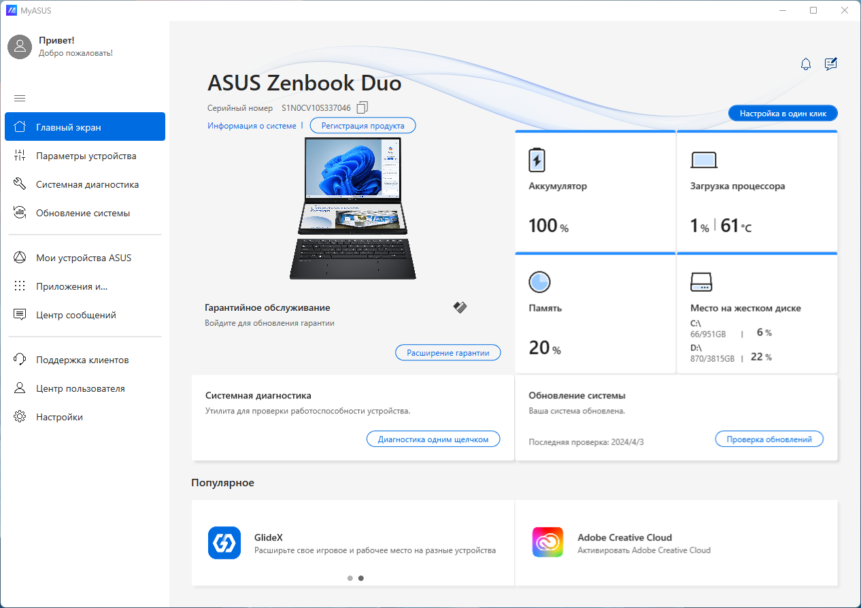Click the wrench icon beside Системная диагностика

(x=20, y=184)
